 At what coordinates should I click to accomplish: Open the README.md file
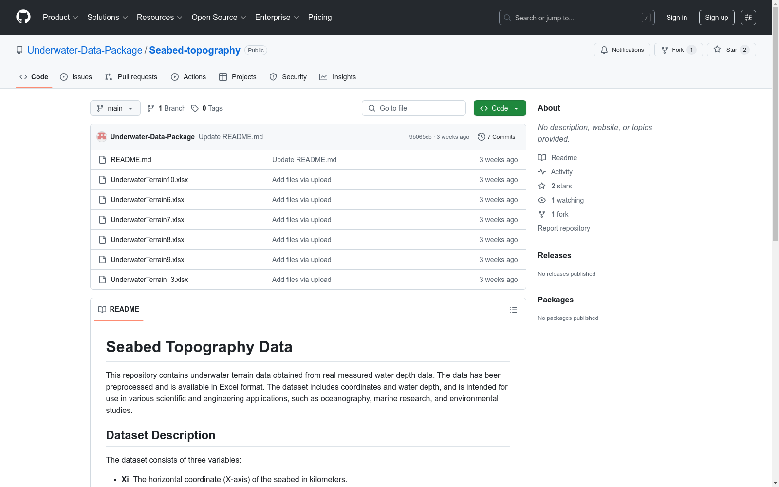(131, 160)
